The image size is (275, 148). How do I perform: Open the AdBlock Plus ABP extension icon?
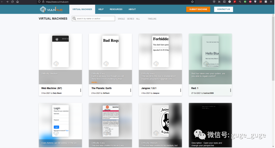(x=250, y=2)
